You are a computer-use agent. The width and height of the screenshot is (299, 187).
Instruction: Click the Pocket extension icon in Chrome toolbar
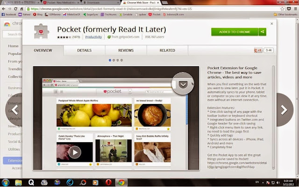[289, 9]
